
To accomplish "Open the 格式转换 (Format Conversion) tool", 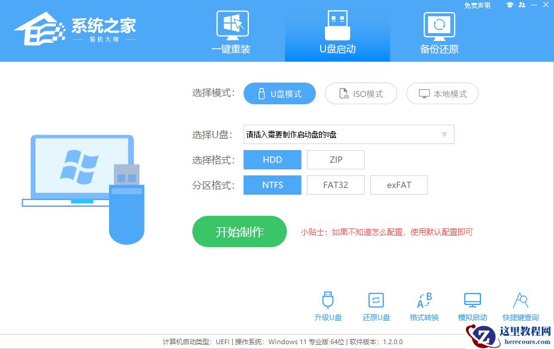I will point(424,304).
